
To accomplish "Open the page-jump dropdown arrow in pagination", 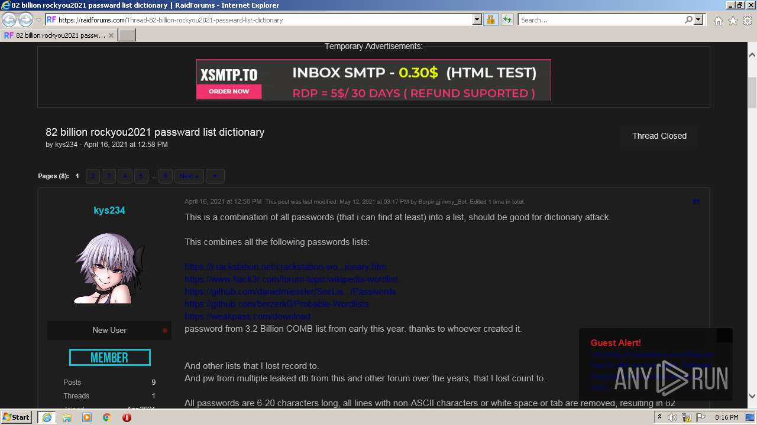I will click(x=215, y=176).
